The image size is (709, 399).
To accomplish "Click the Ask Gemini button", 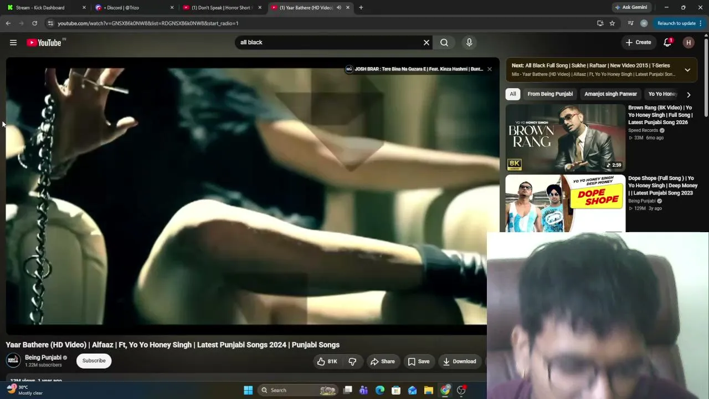I will coord(631,8).
